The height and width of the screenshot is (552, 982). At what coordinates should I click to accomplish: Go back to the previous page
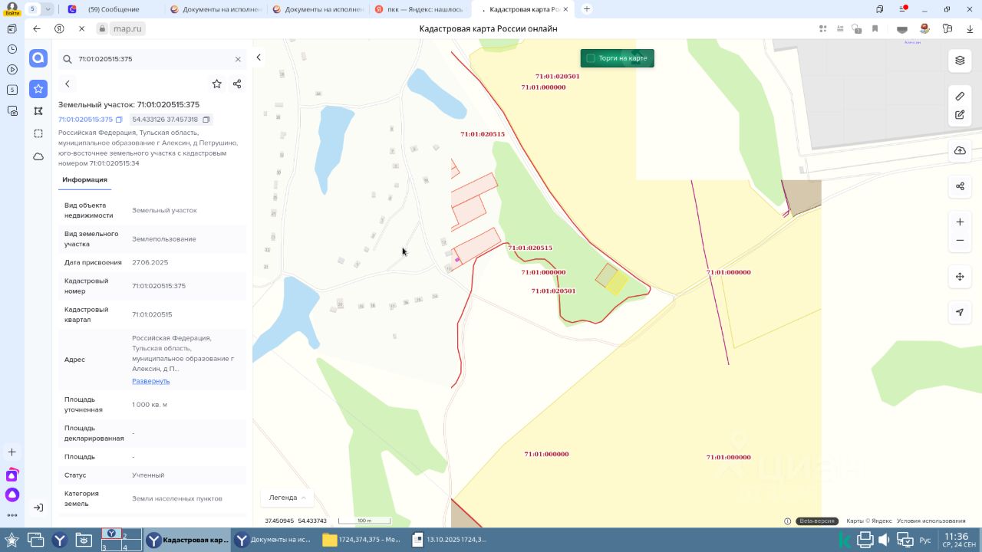coord(37,28)
